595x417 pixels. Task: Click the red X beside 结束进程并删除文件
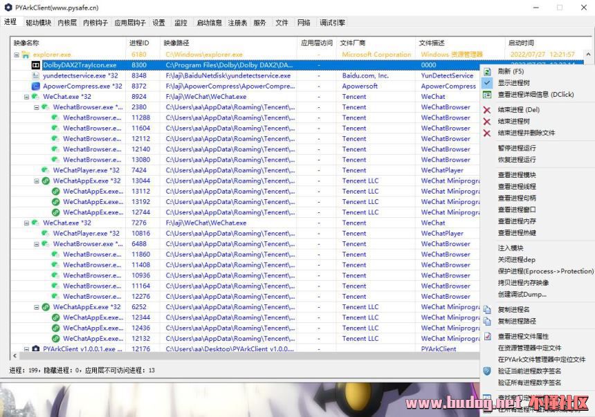pyautogui.click(x=487, y=133)
